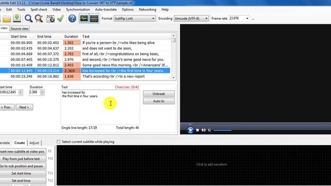Open the Synchronization menu

pyautogui.click(x=78, y=9)
